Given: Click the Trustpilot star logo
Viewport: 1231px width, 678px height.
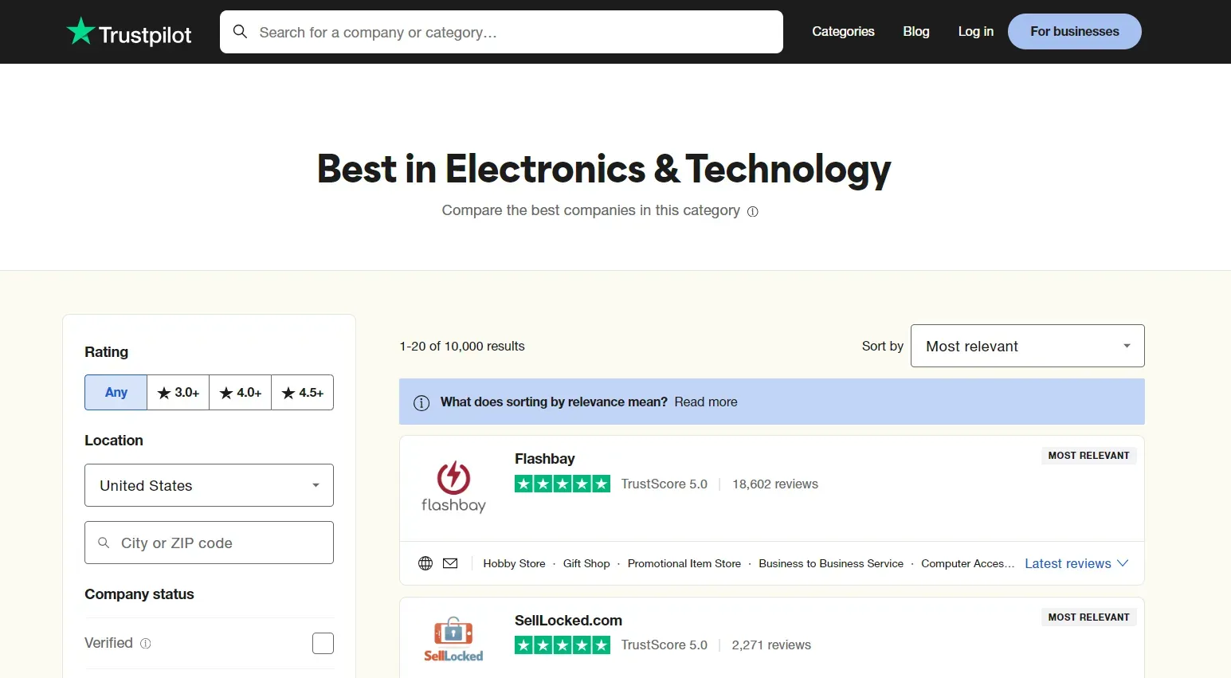Looking at the screenshot, I should click(x=80, y=31).
